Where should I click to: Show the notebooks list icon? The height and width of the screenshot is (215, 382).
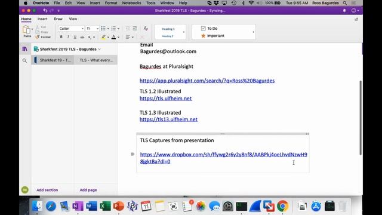pos(25,49)
